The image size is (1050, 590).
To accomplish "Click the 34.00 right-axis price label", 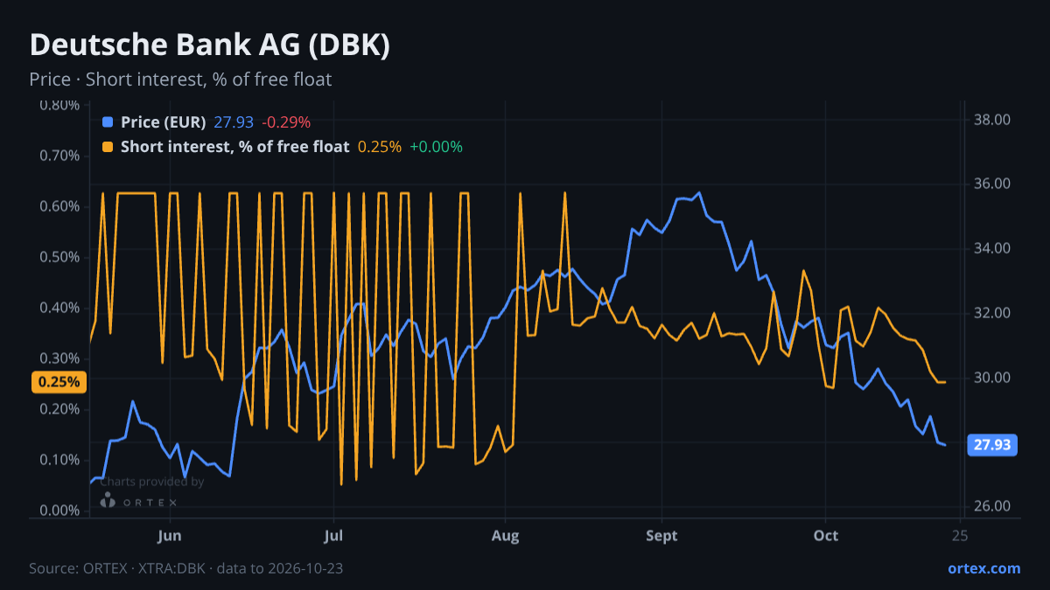I will [x=992, y=249].
